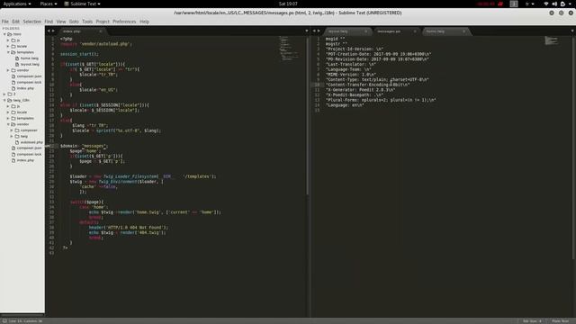Image resolution: width=576 pixels, height=324 pixels.
Task: Open the Wi-Fi network indicator
Action: [546, 4]
